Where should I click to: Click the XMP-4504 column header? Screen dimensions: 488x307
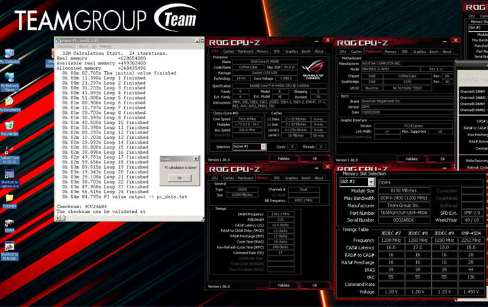click(x=470, y=233)
